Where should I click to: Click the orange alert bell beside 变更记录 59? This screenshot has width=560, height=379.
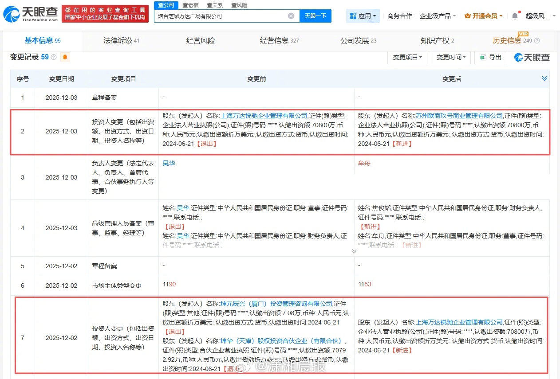pos(65,57)
